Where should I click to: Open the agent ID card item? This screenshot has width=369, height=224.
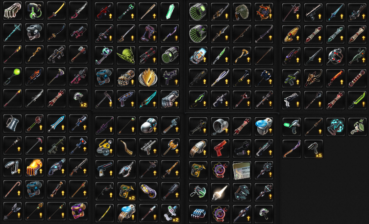click(x=242, y=171)
